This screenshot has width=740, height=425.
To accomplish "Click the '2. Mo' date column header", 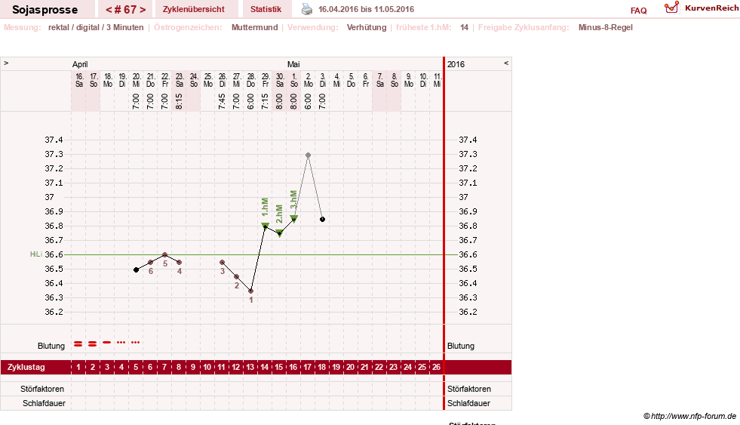I will (309, 80).
